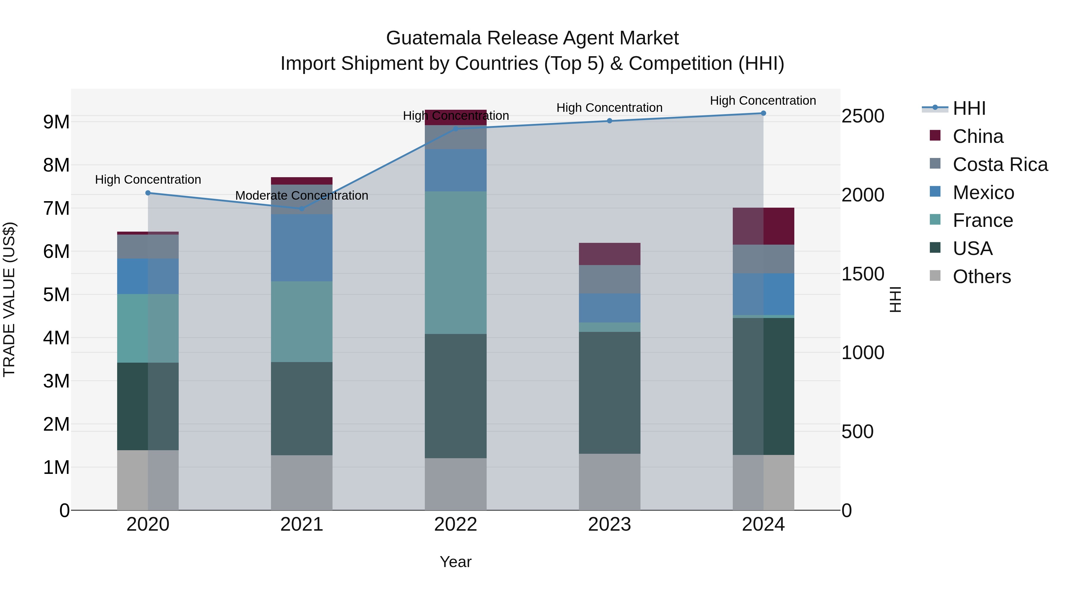The image size is (1065, 599).
Task: Click the 7M left axis tick
Action: [x=56, y=208]
